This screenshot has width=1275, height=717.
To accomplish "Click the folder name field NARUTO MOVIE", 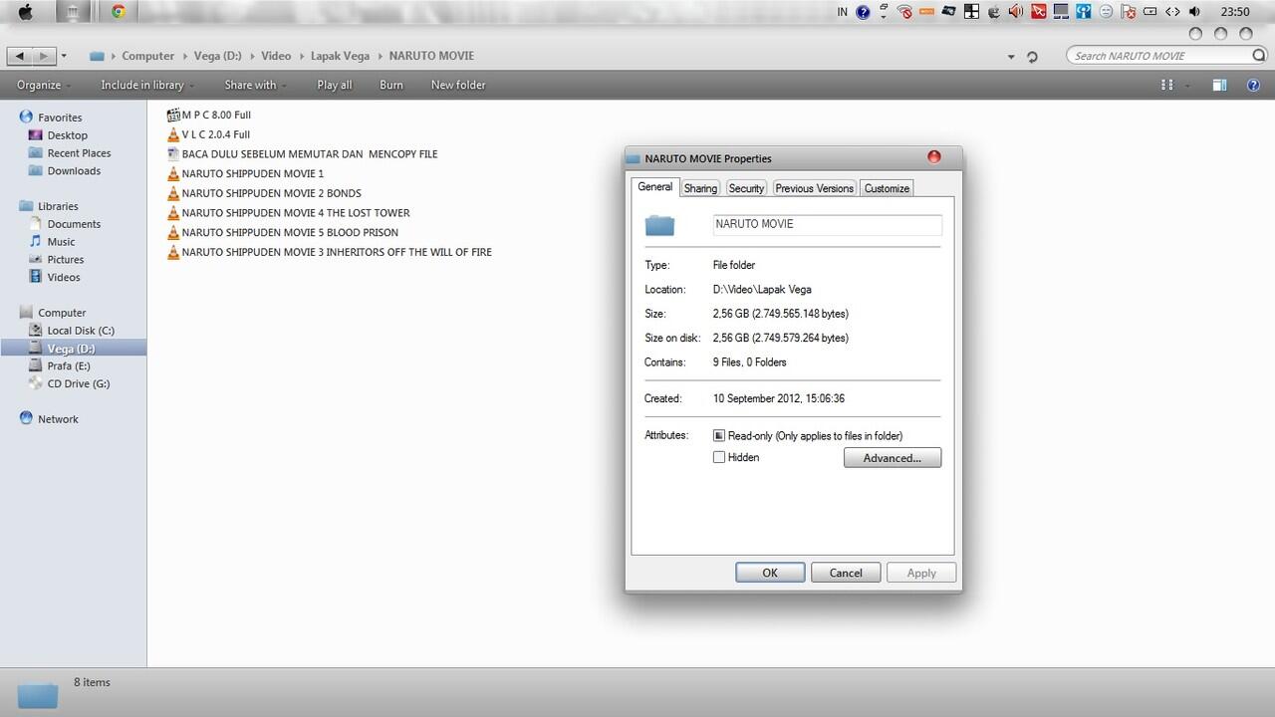I will coord(827,225).
